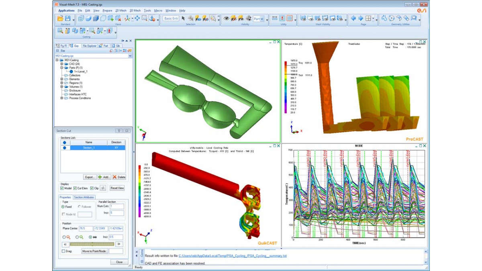Switch to the Section Attributes tab
The image size is (482, 271).
[84, 197]
